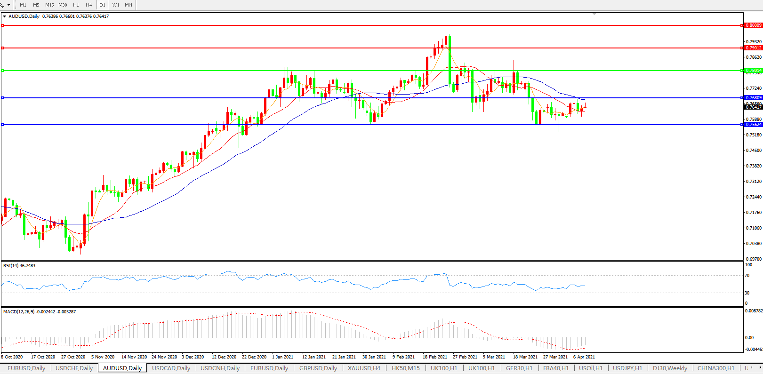Viewport: 763px width, 374px height.
Task: Set chart period to W1
Action: tap(116, 5)
